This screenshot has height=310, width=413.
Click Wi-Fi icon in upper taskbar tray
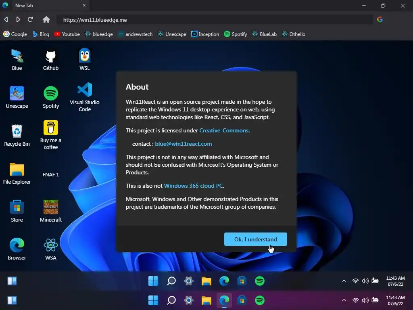click(x=356, y=281)
